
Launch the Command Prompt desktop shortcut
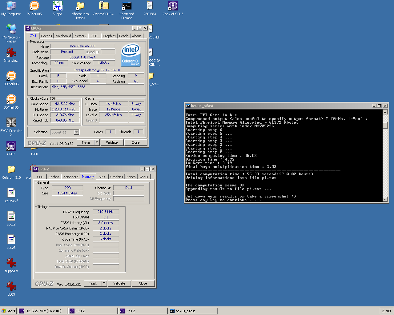127,10
